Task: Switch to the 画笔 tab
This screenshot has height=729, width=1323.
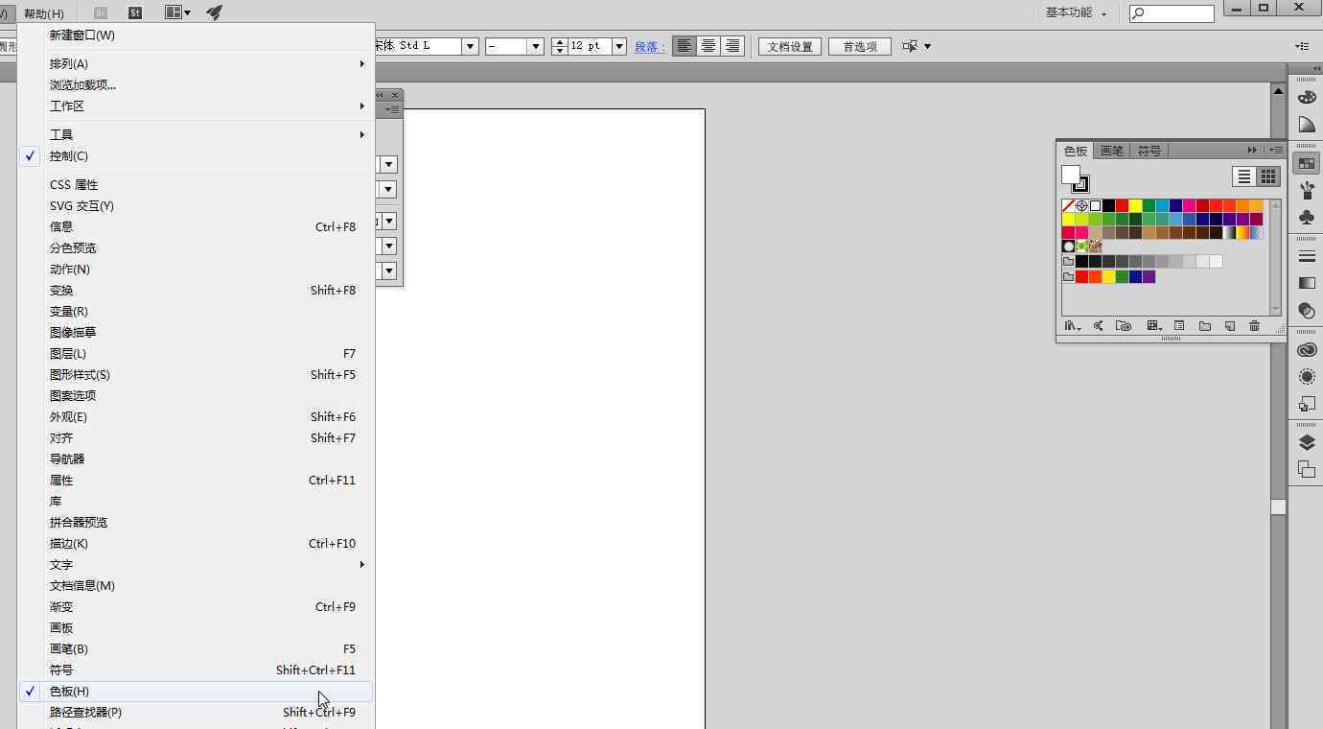Action: (x=1111, y=151)
